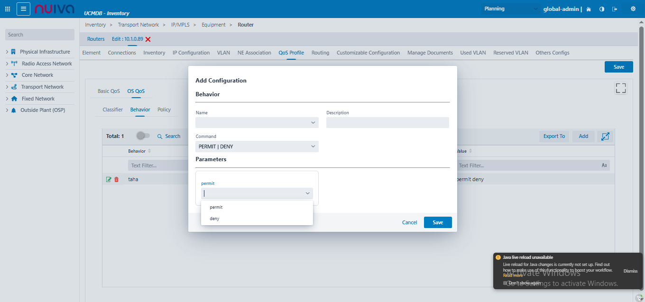This screenshot has width=645, height=302.
Task: Click the fullscreen expand icon
Action: coord(620,88)
